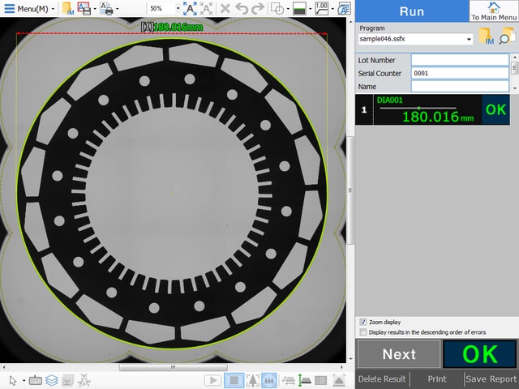Image resolution: width=519 pixels, height=389 pixels.
Task: Click the image view vertical scrollbar
Action: [x=350, y=190]
